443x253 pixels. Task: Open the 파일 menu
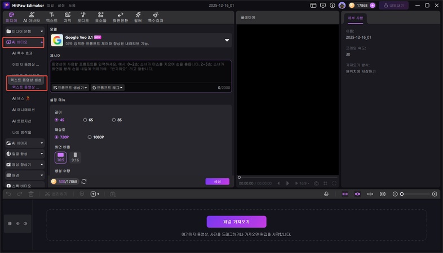50,6
